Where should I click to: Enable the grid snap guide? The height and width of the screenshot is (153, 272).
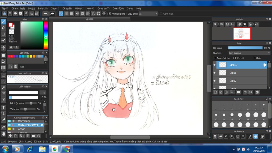[71, 14]
